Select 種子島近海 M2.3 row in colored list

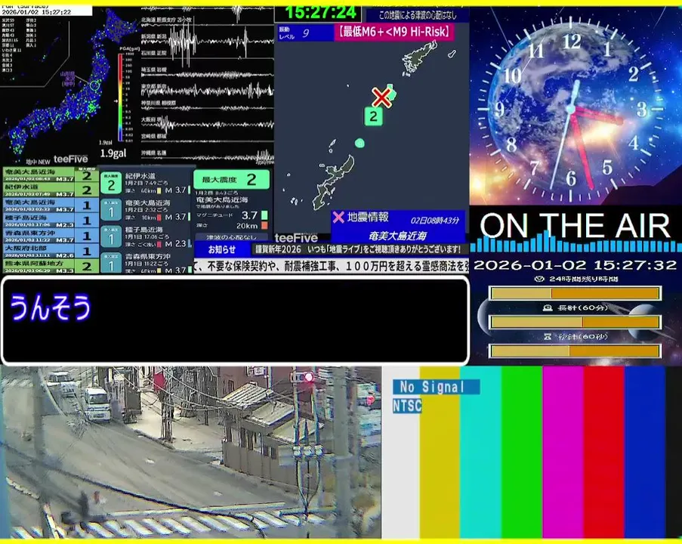[x=51, y=221]
